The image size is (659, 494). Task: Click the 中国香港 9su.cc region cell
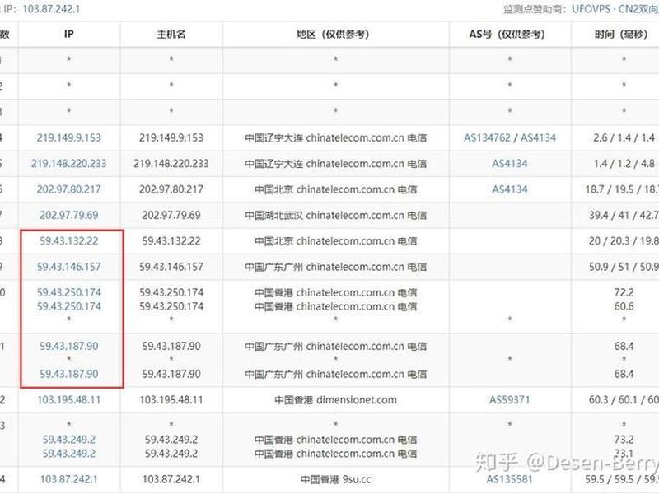tap(335, 479)
